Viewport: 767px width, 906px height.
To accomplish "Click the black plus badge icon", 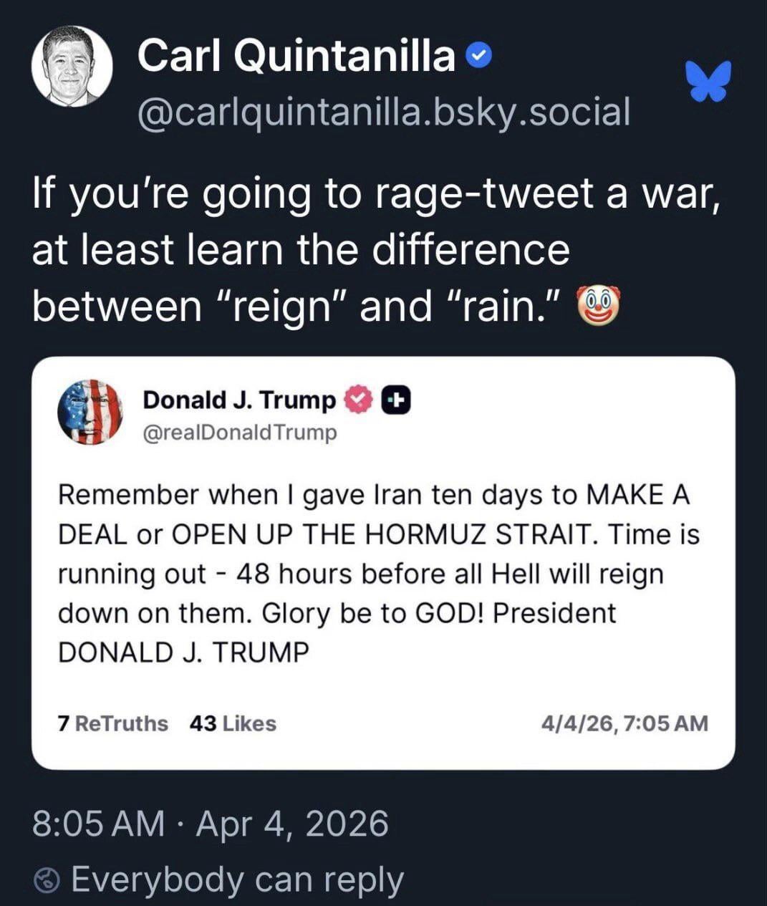I will pos(396,401).
